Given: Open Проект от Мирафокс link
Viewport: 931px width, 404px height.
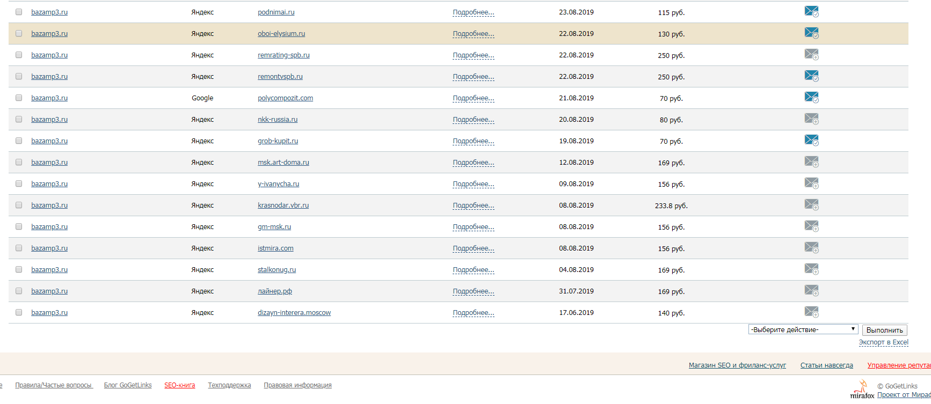Looking at the screenshot, I should pos(904,395).
